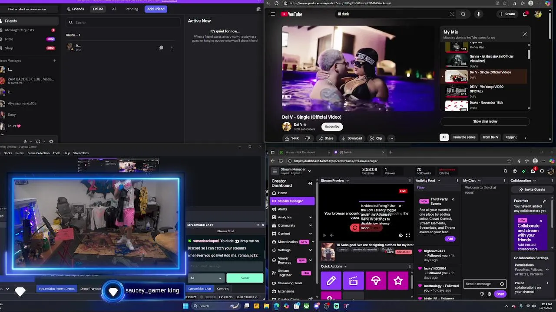
Task: Click the Twitch star quick action tile
Action: point(398,281)
